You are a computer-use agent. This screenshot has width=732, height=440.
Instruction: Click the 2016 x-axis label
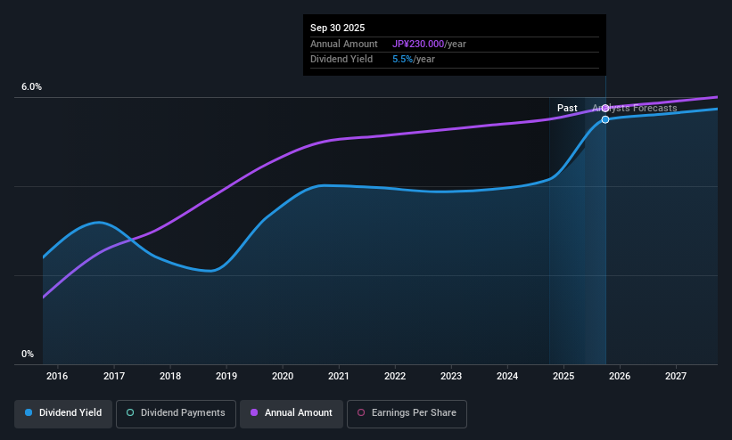pyautogui.click(x=57, y=376)
